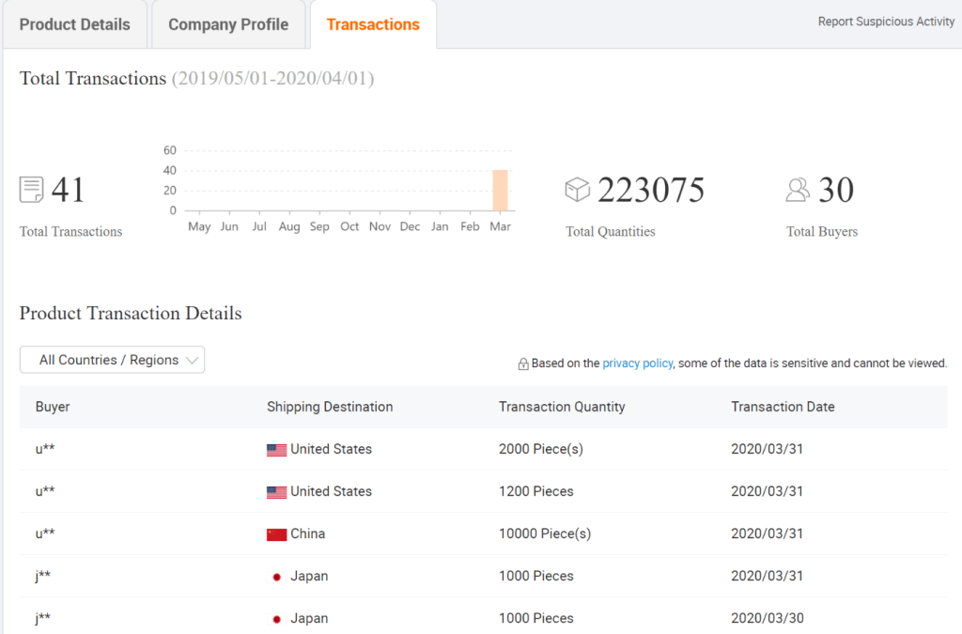Click the Shipping Destination column header

click(x=330, y=407)
